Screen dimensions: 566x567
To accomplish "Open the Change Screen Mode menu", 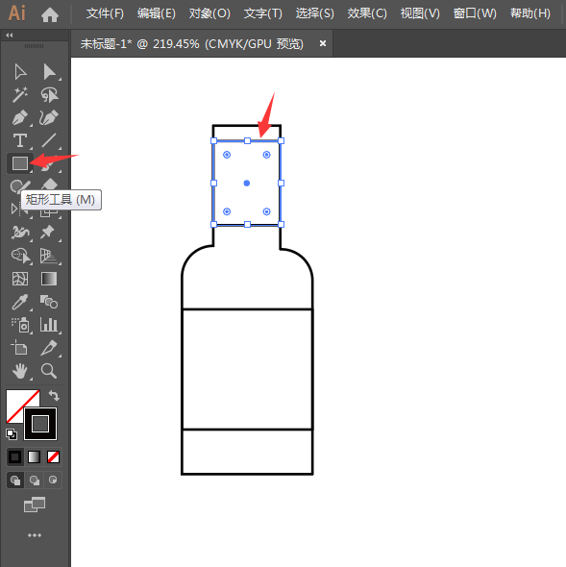I will (35, 505).
